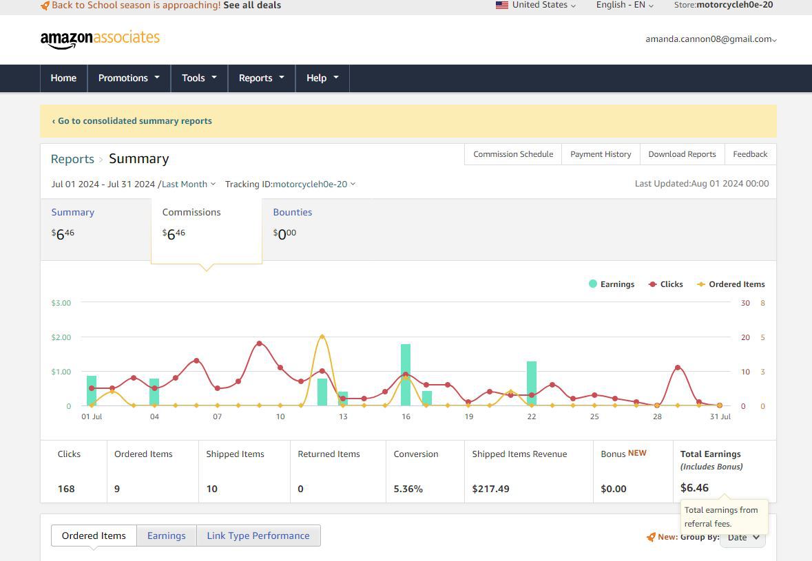Click the Feedback button
812x561 pixels.
pos(750,154)
